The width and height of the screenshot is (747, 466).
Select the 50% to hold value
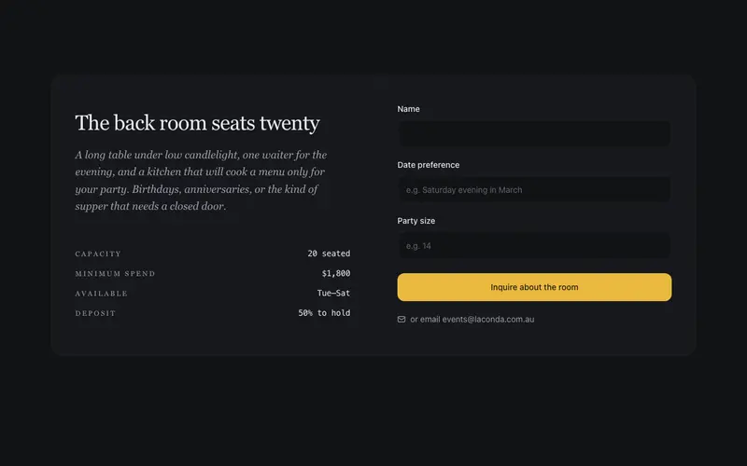pyautogui.click(x=324, y=313)
